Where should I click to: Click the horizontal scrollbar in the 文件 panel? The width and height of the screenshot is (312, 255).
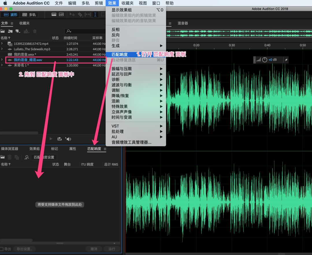pos(19,133)
